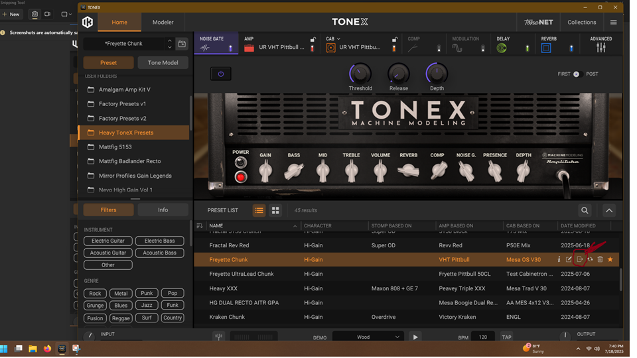Click the save preset folder icon
The image size is (637, 358).
point(182,44)
